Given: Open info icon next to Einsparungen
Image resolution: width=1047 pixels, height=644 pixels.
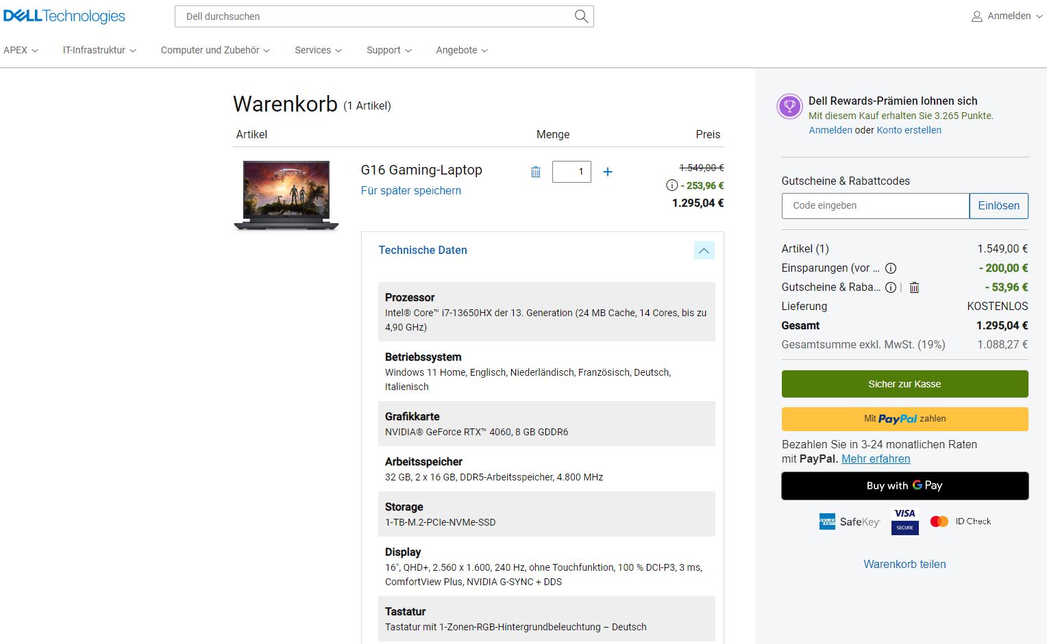Looking at the screenshot, I should [891, 268].
